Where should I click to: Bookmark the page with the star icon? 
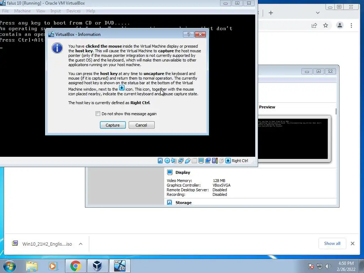coord(326,25)
